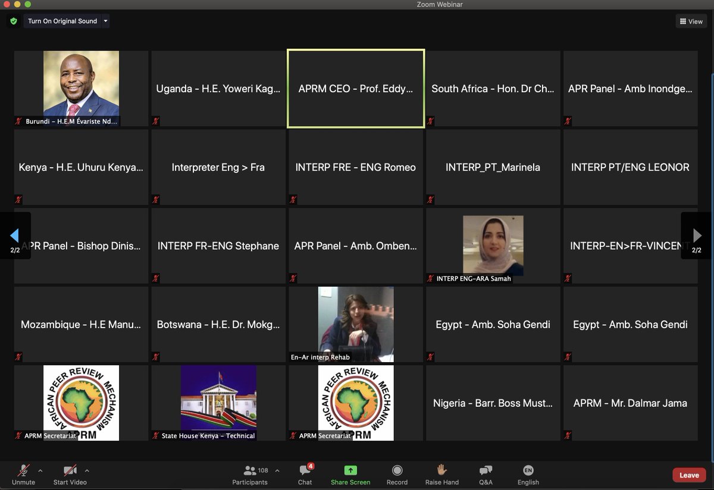
Task: Click muted mic icon on INTERP_PT_Marinela tile
Action: click(x=431, y=200)
